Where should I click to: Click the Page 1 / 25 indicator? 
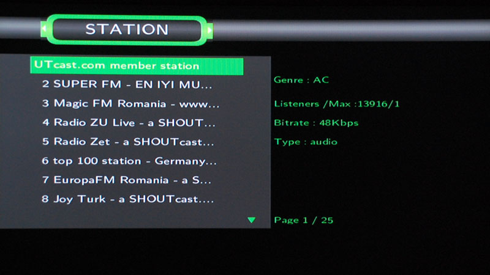[x=303, y=220]
